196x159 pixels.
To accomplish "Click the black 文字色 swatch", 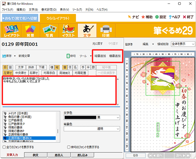I will 80,117.
